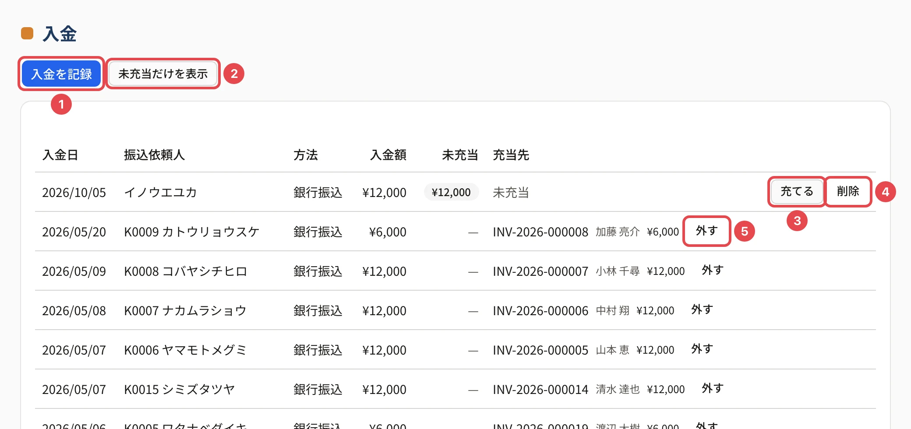Click date 2026/05/08

pos(74,311)
